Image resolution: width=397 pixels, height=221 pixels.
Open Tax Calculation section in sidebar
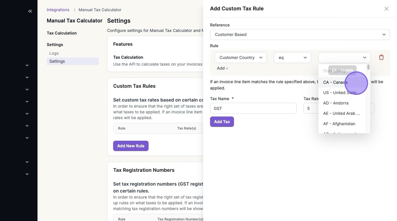point(62,33)
